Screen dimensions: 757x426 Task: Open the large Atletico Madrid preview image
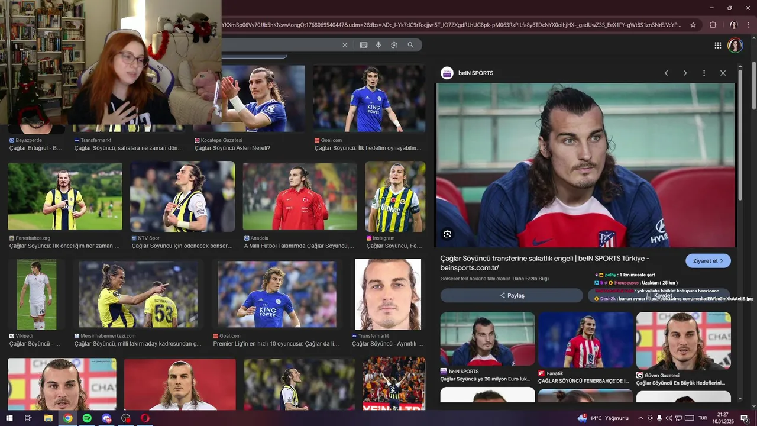[x=585, y=165]
